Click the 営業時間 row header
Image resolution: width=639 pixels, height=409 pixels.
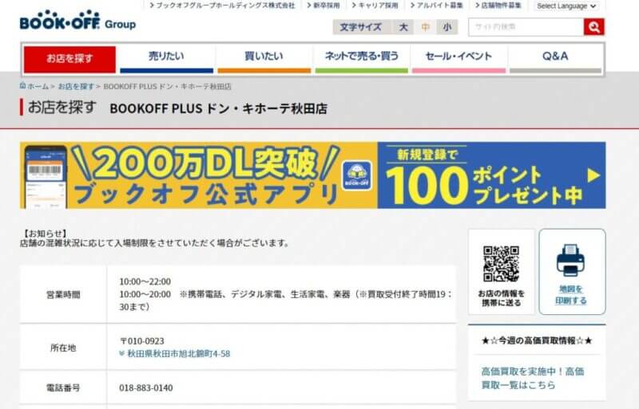coord(63,294)
